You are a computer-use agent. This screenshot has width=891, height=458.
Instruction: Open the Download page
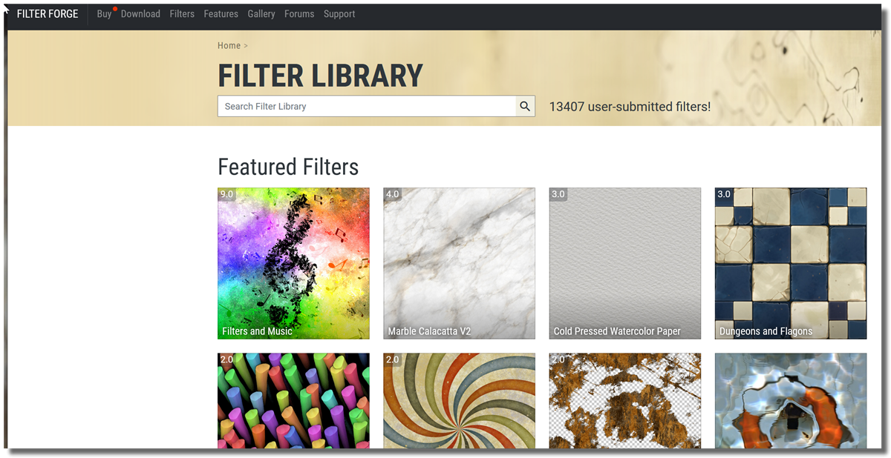point(140,14)
